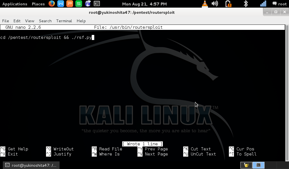The height and width of the screenshot is (169, 289).
Task: Click '^J Justify' shortcut text
Action: pyautogui.click(x=59, y=154)
